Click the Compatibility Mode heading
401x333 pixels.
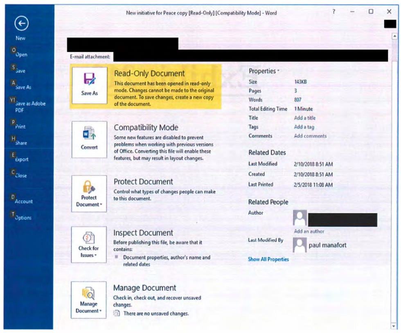146,127
